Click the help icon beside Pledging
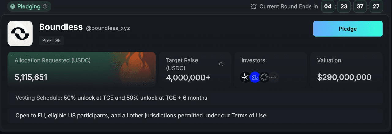This screenshot has height=134, width=392. 45,6
